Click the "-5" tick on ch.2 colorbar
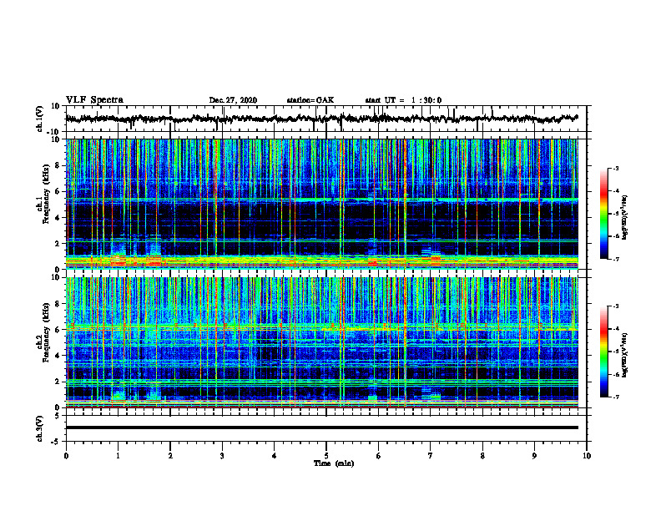 point(616,352)
